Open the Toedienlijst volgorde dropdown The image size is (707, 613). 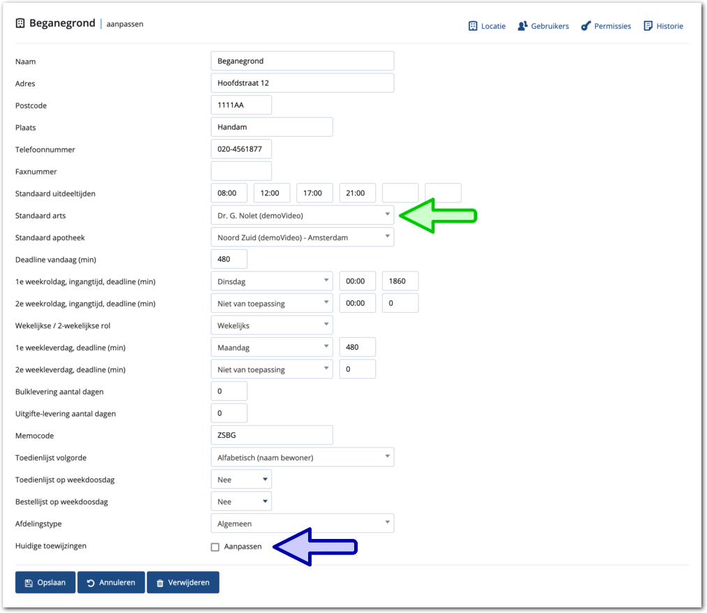[x=302, y=458]
